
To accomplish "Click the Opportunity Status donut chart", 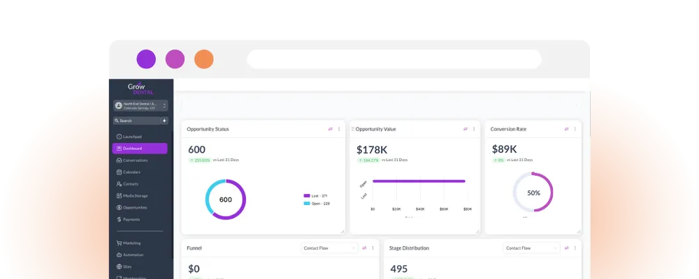I will point(226,199).
